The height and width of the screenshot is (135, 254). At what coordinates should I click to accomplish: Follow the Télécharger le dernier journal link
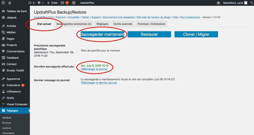point(99,83)
